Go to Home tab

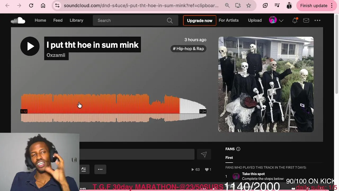pyautogui.click(x=40, y=20)
